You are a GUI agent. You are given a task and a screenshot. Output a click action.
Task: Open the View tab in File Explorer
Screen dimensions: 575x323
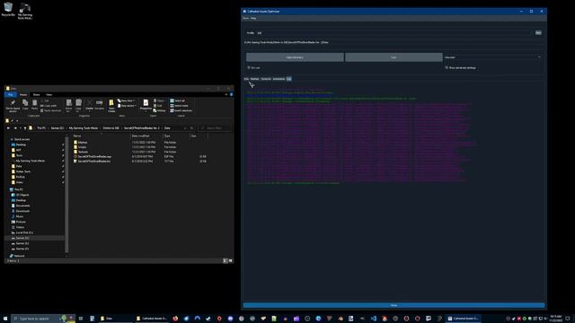tap(49, 94)
